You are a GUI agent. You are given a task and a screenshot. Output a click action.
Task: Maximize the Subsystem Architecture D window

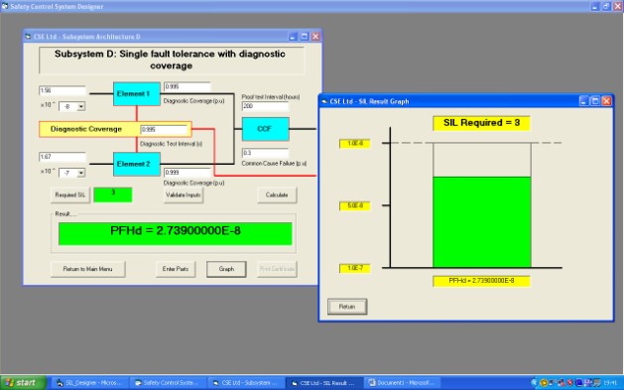[x=305, y=37]
